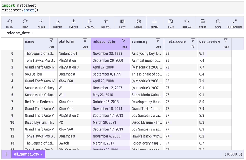Enter fullscreen mode

click(x=234, y=23)
